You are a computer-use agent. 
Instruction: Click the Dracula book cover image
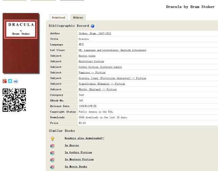(x=21, y=43)
